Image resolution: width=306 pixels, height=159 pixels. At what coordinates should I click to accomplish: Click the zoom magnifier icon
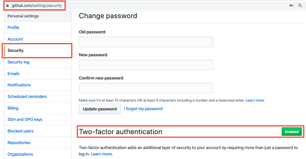click(300, 5)
